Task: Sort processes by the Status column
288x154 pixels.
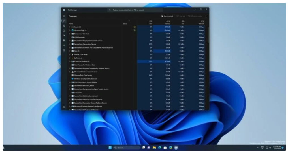Action: pos(125,24)
